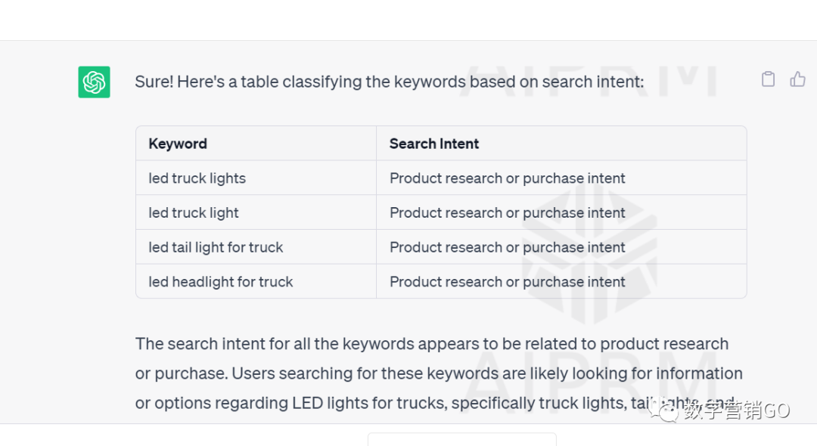Click the 'led truck lights' keyword cell
Viewport: 817px width, 446px height.
(x=256, y=178)
